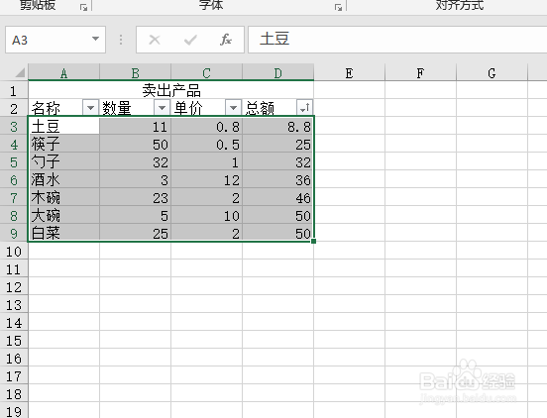Screen dimensions: 547x418
Task: Select column E header
Action: coord(349,72)
